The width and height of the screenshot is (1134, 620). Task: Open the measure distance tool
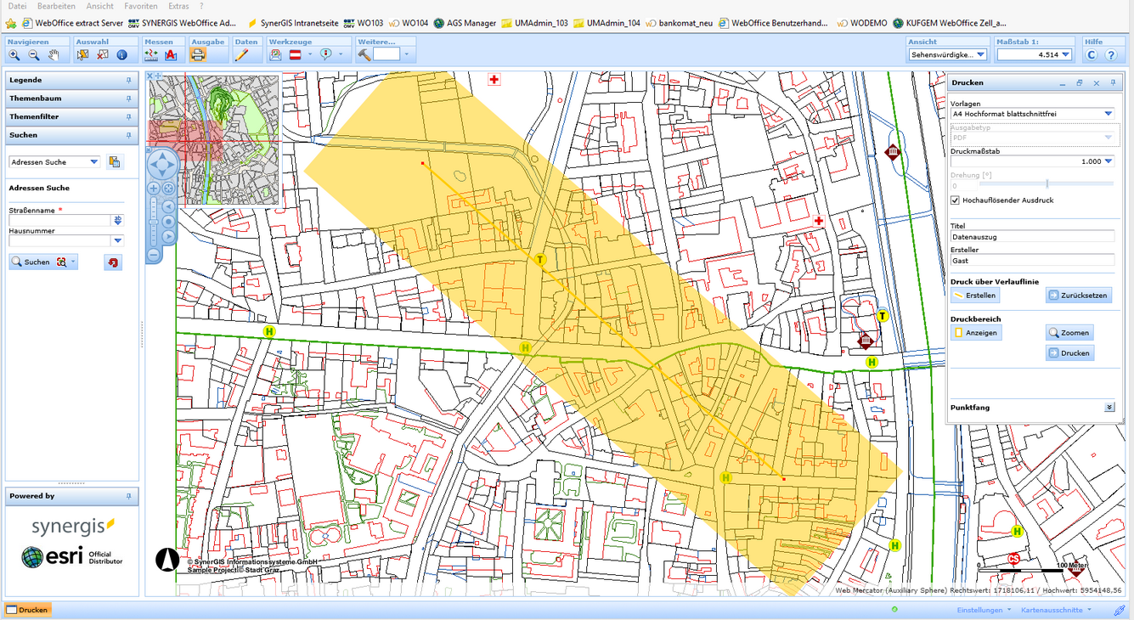click(x=151, y=55)
